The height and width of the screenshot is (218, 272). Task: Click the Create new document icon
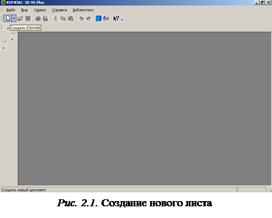point(8,19)
